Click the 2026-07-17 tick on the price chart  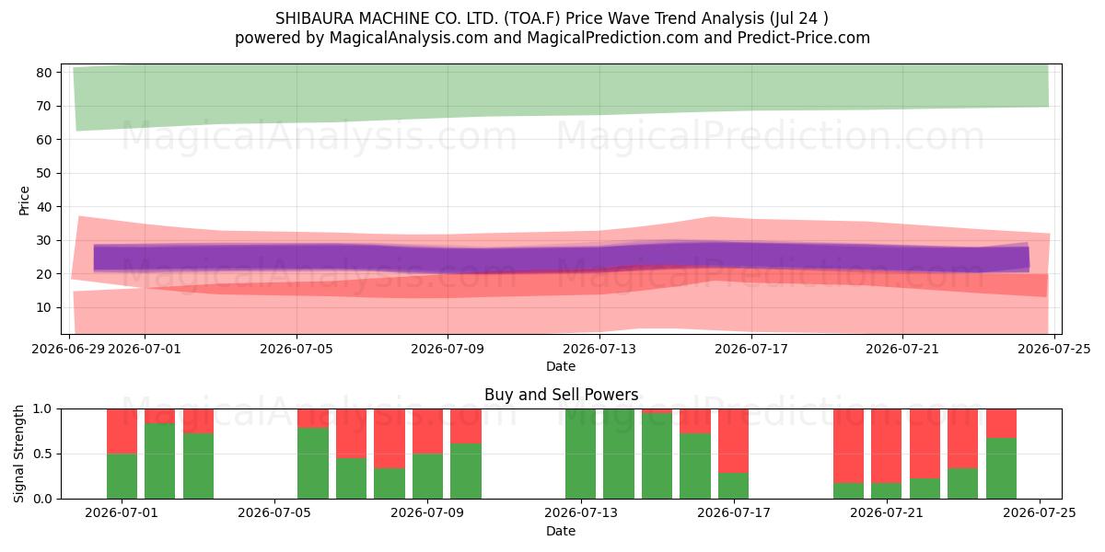[750, 349]
